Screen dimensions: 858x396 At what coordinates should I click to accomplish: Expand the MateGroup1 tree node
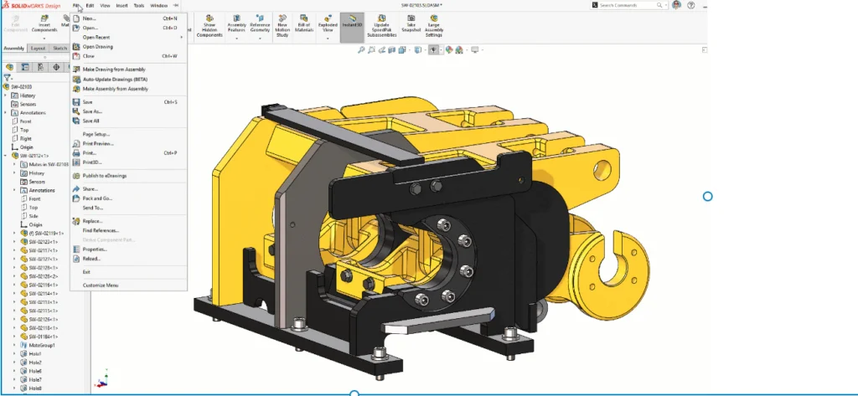(15, 345)
